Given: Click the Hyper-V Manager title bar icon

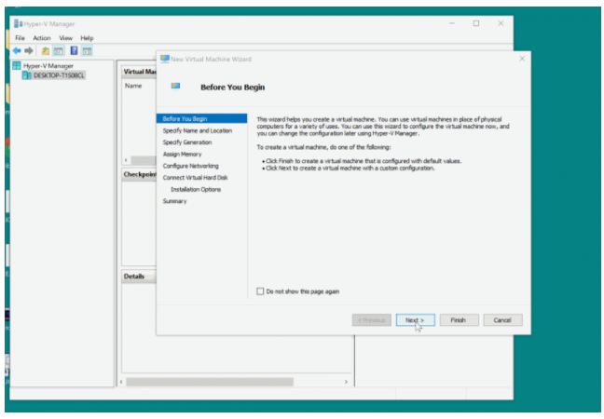Looking at the screenshot, I should click(x=18, y=24).
